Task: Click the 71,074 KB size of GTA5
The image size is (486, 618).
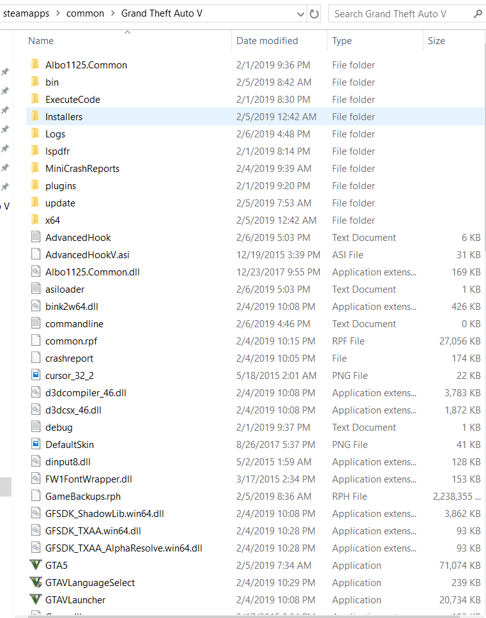Action: tap(460, 565)
